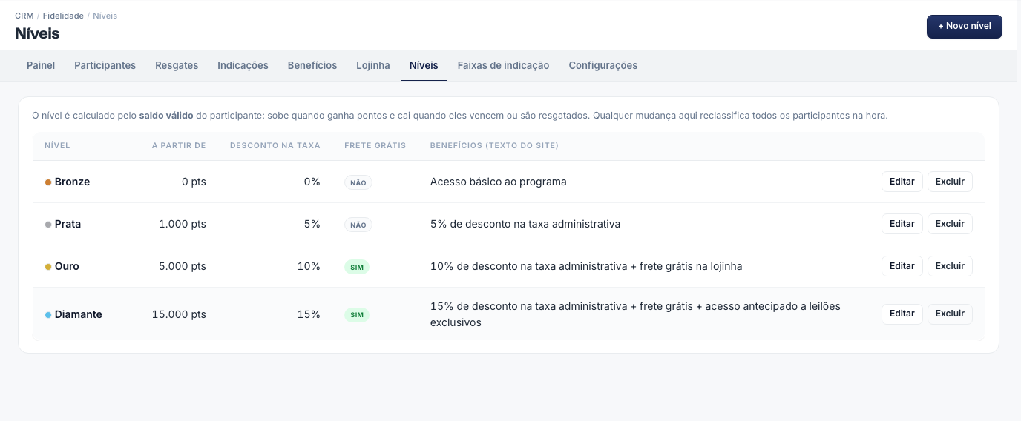Click the SIM badge in Ouro row

pos(357,267)
